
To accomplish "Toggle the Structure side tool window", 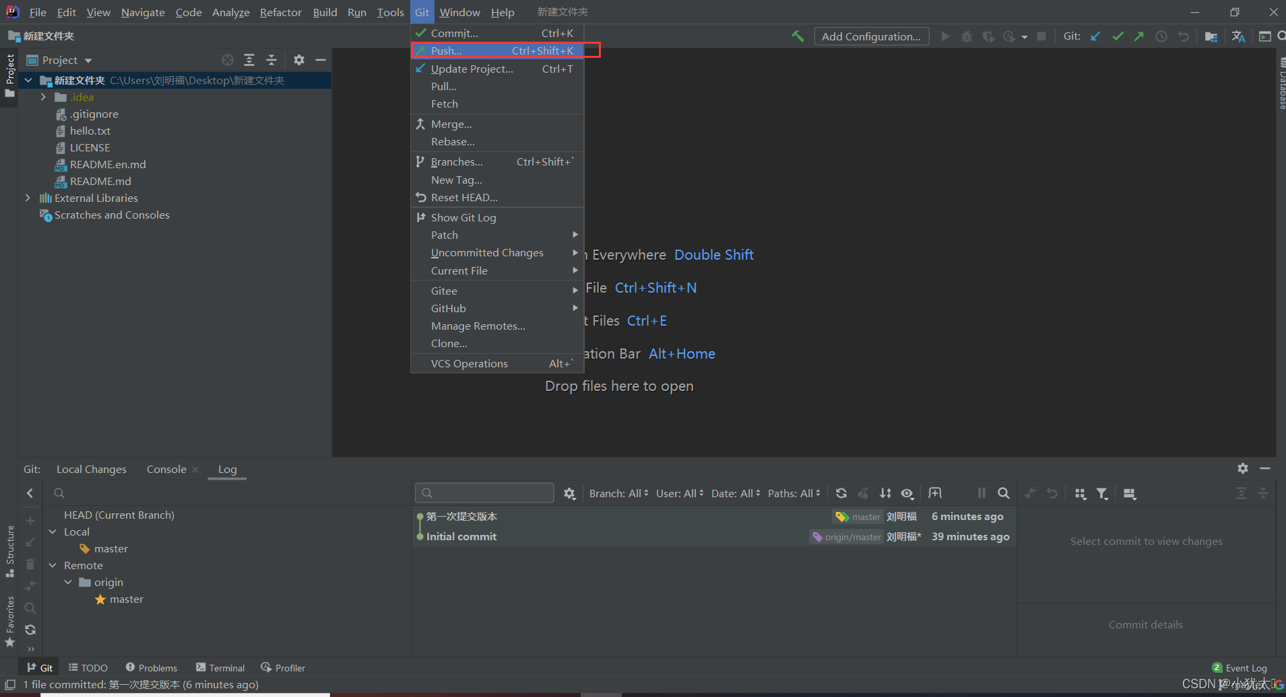I will coord(9,552).
